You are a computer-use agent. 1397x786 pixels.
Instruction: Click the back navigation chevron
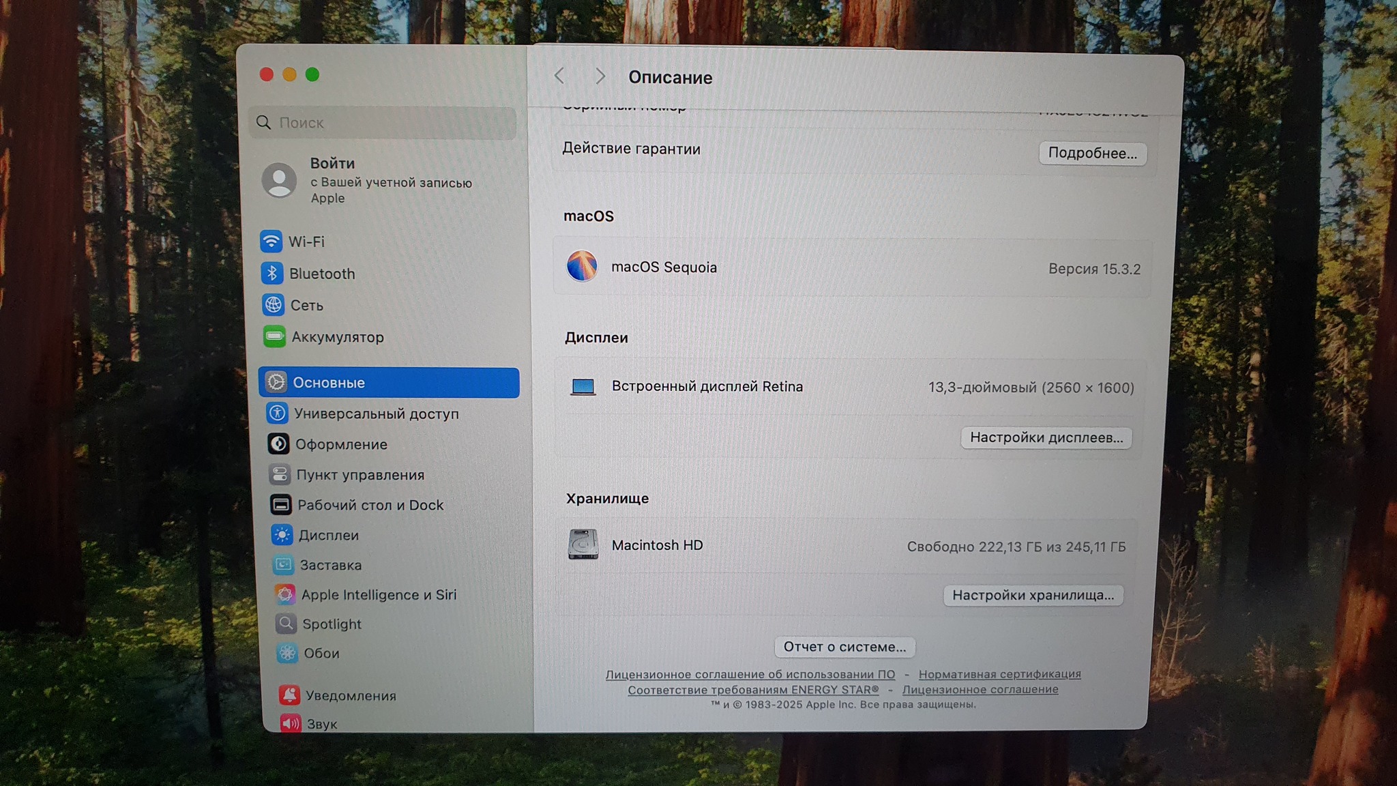tap(559, 76)
